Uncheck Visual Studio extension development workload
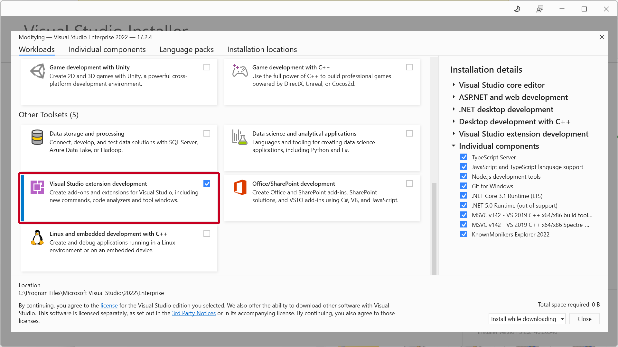Viewport: 618px width, 347px height. point(207,183)
